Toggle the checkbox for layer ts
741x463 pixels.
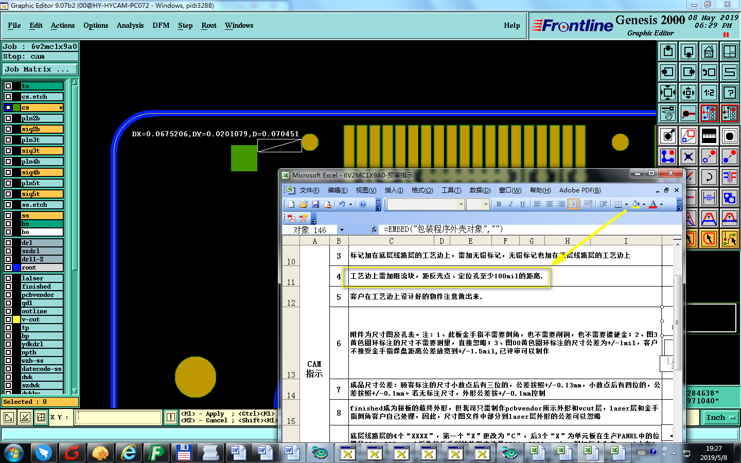(x=8, y=86)
